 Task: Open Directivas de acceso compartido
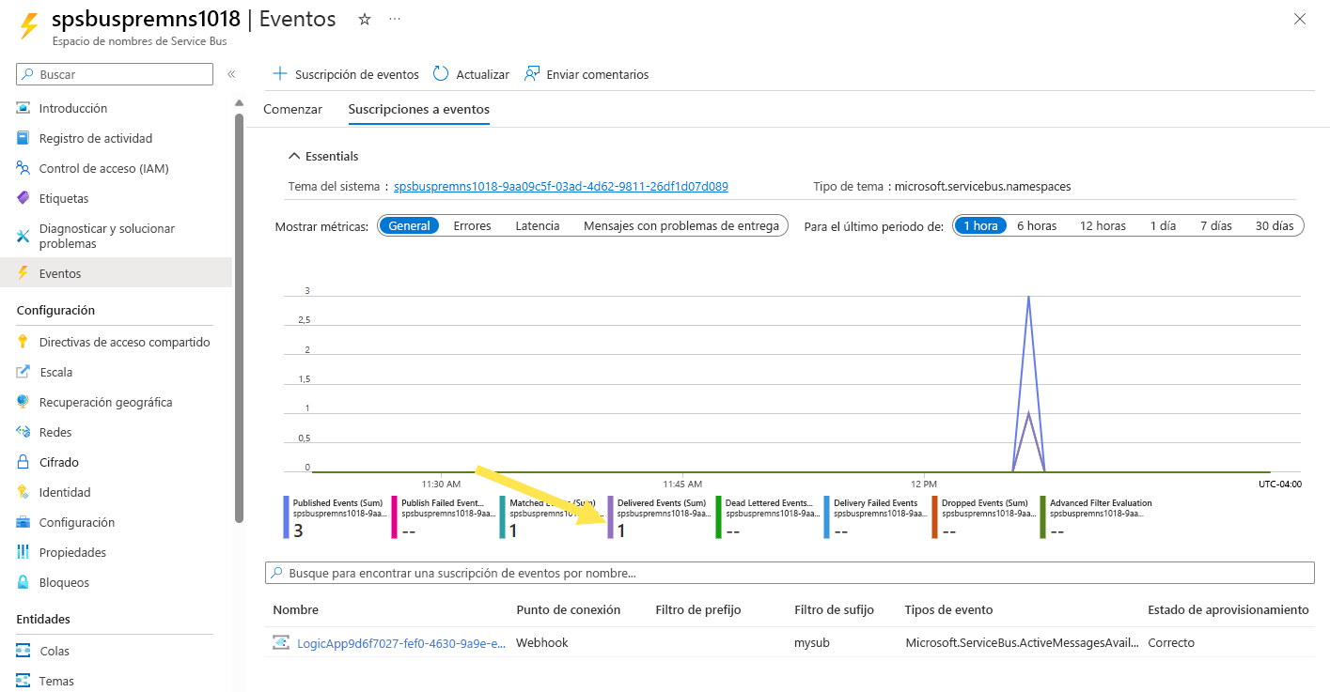[125, 342]
